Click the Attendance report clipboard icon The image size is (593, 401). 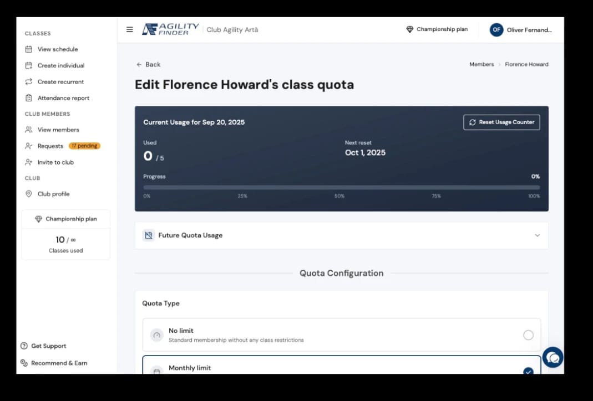tap(29, 98)
